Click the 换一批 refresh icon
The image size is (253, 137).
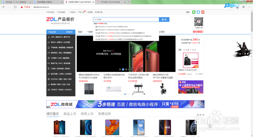click(x=198, y=115)
